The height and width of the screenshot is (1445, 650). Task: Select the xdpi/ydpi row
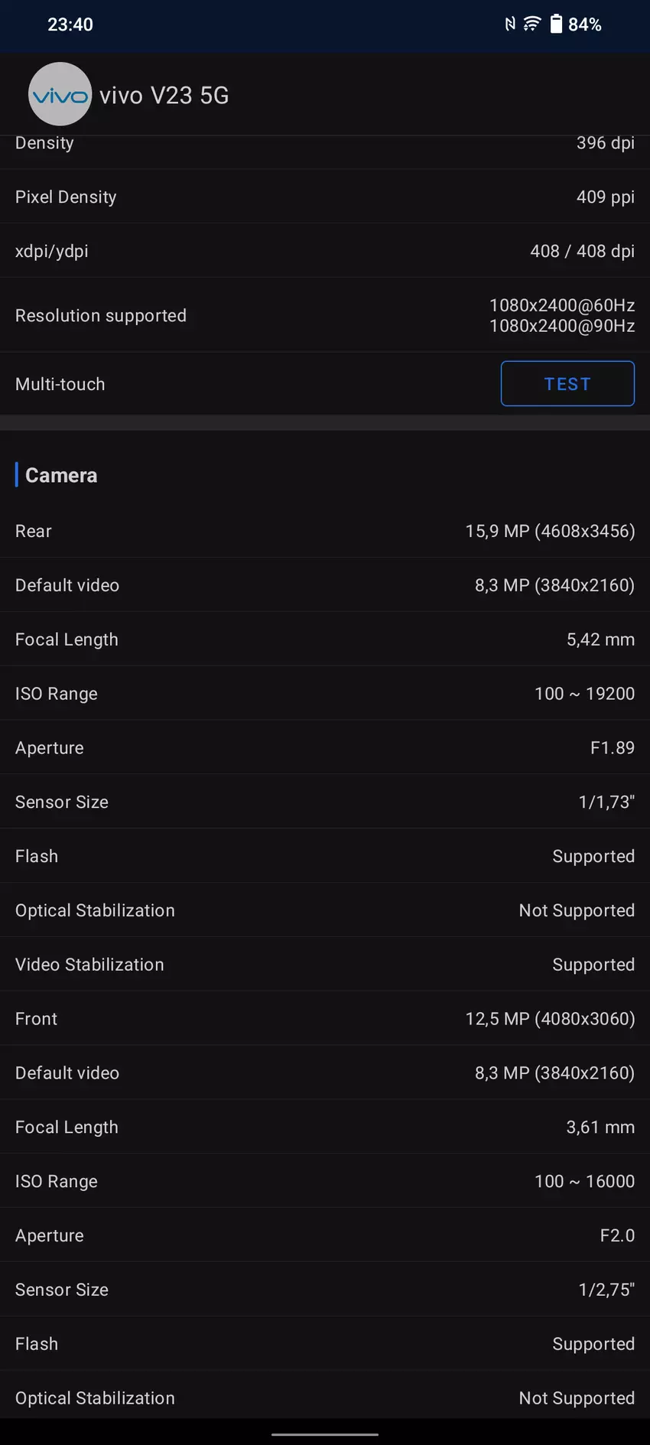pos(325,251)
